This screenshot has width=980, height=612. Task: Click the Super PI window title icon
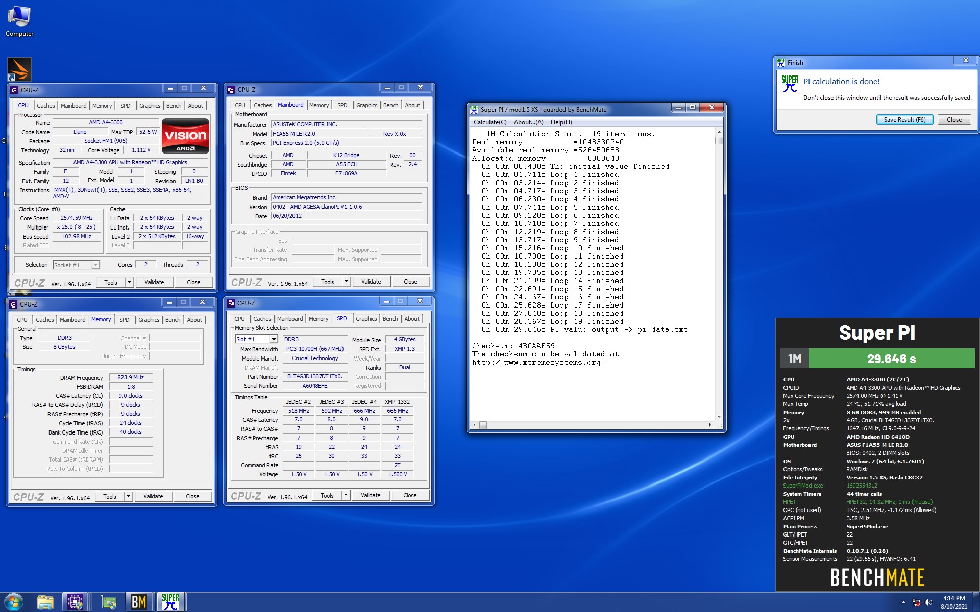tap(474, 109)
